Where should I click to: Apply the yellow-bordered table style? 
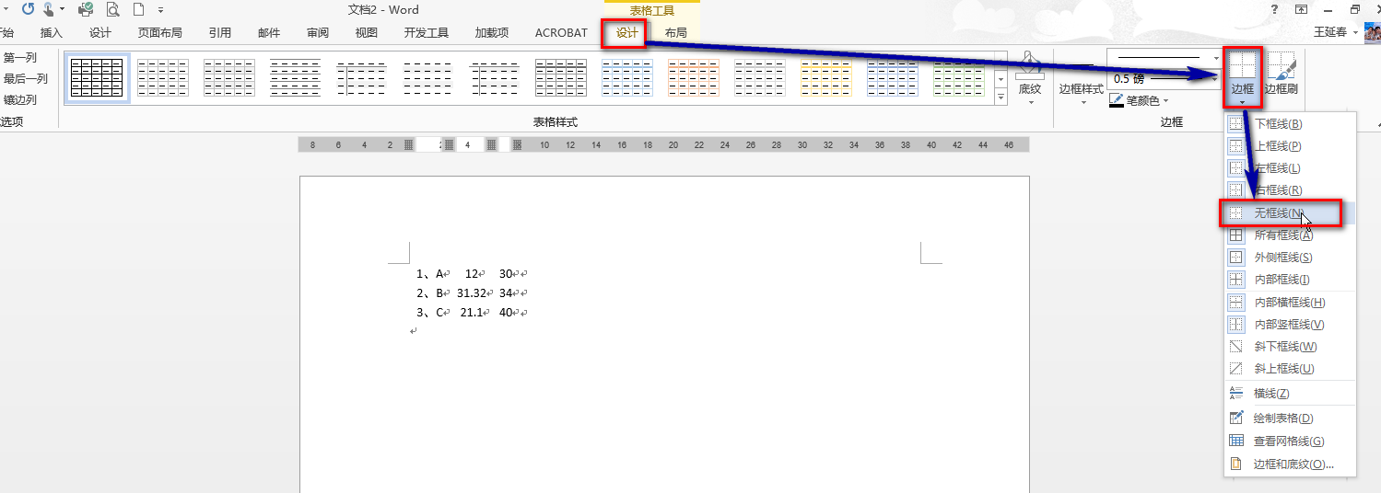(x=825, y=78)
